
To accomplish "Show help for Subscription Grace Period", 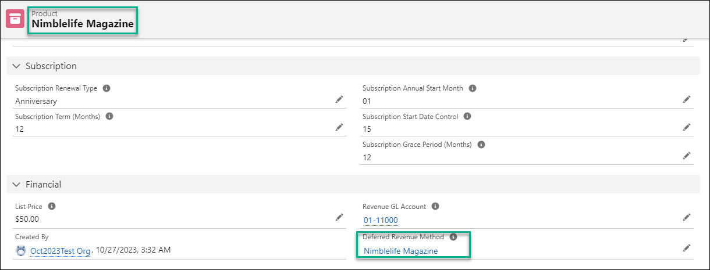I will [x=482, y=145].
